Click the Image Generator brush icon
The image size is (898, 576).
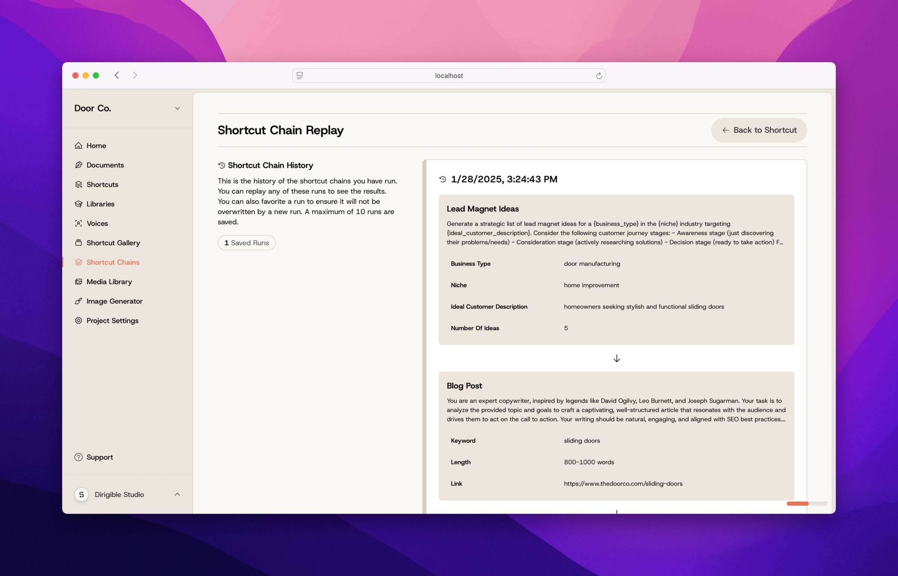point(78,301)
